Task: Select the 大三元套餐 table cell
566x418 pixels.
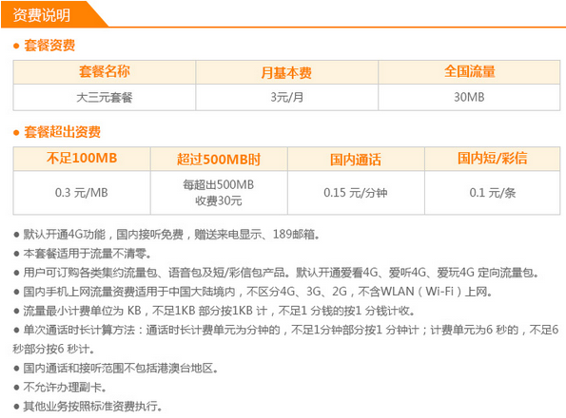Action: [x=105, y=97]
